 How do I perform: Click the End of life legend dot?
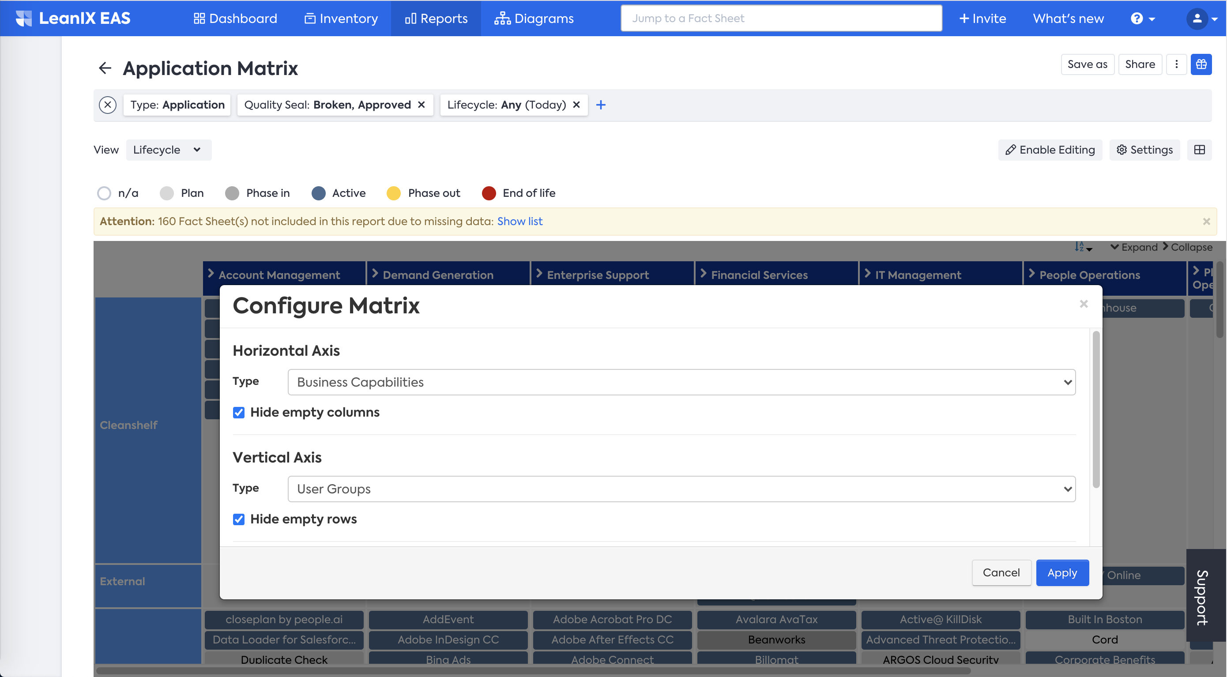point(489,193)
